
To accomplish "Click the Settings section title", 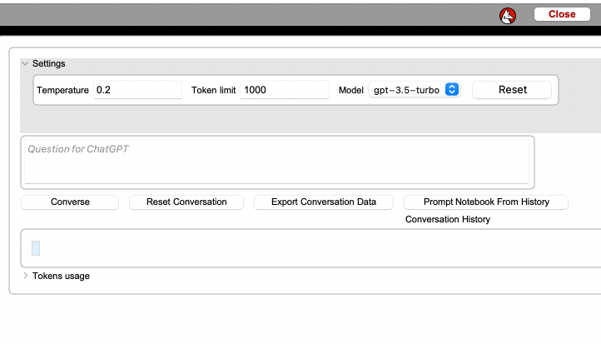I will 48,63.
